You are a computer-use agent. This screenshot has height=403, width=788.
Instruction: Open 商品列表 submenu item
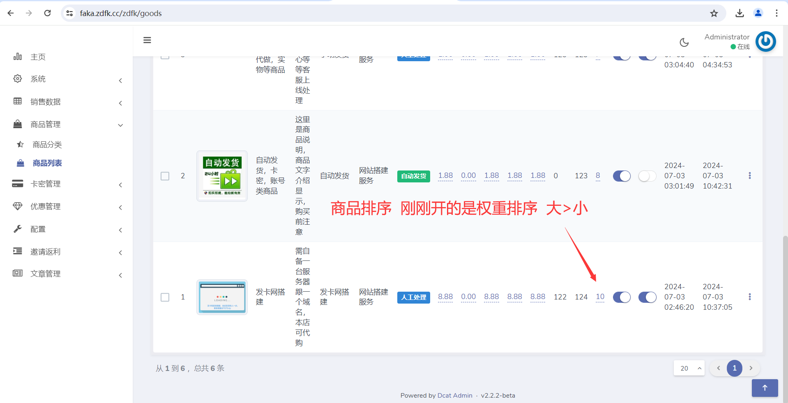click(47, 163)
